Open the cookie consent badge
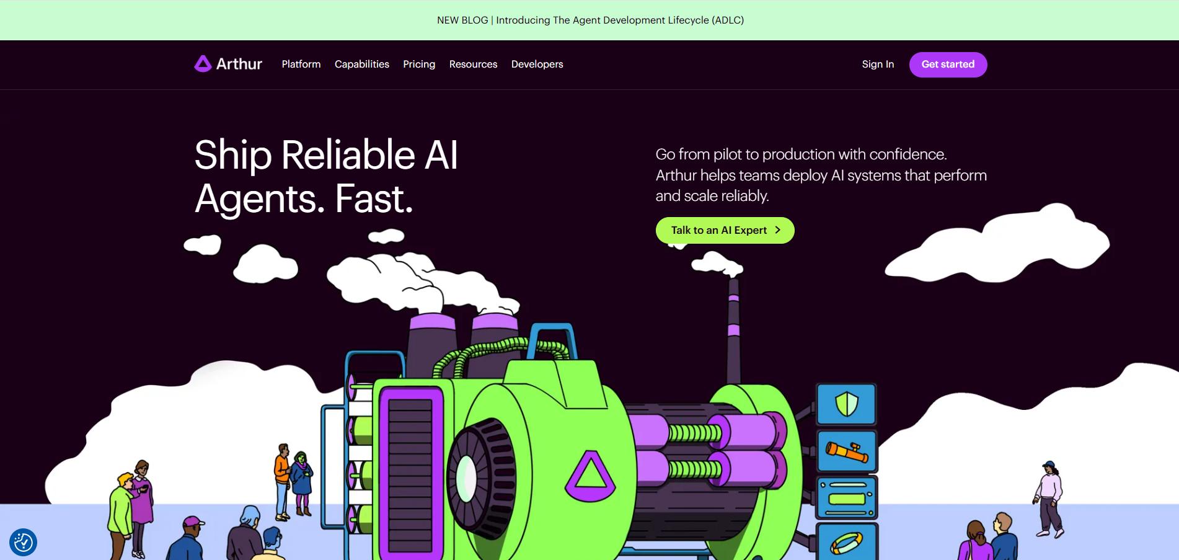 (x=24, y=542)
